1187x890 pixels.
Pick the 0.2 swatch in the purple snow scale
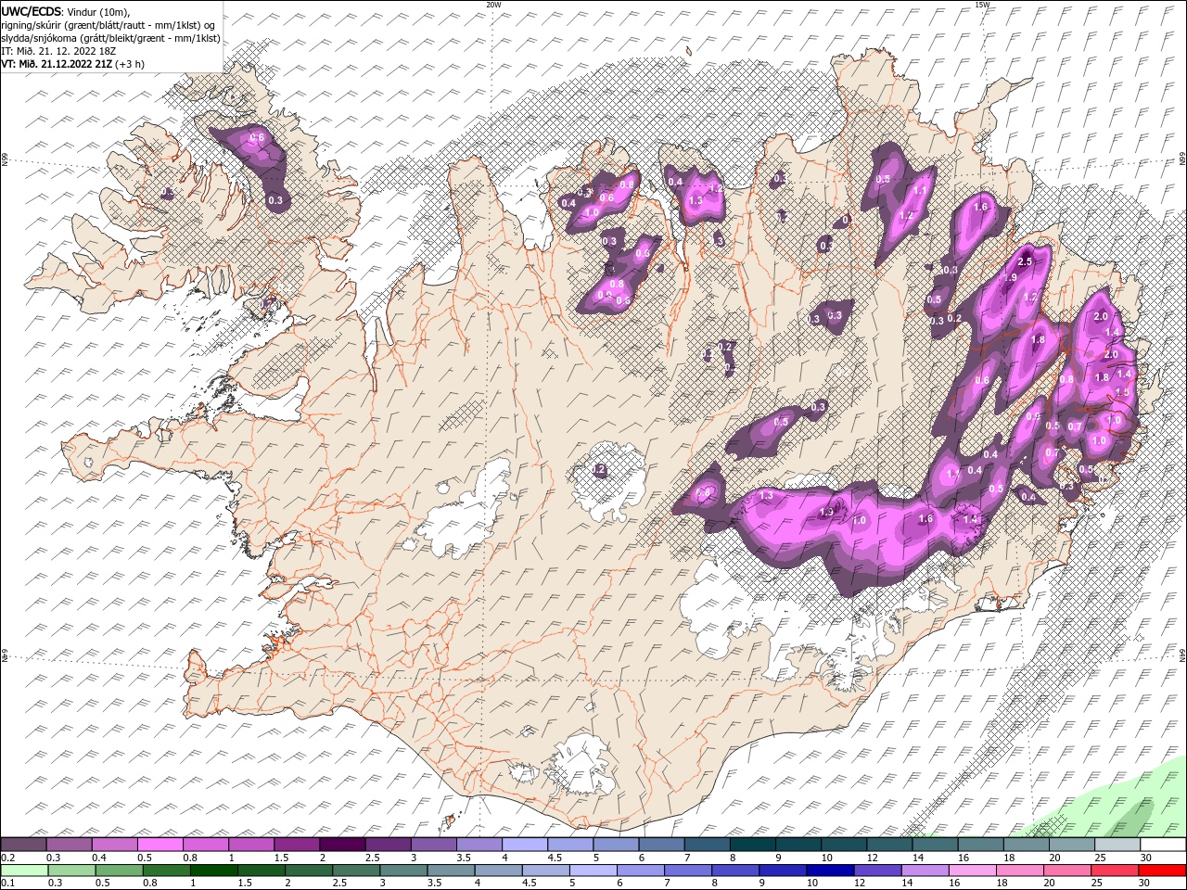(x=23, y=845)
